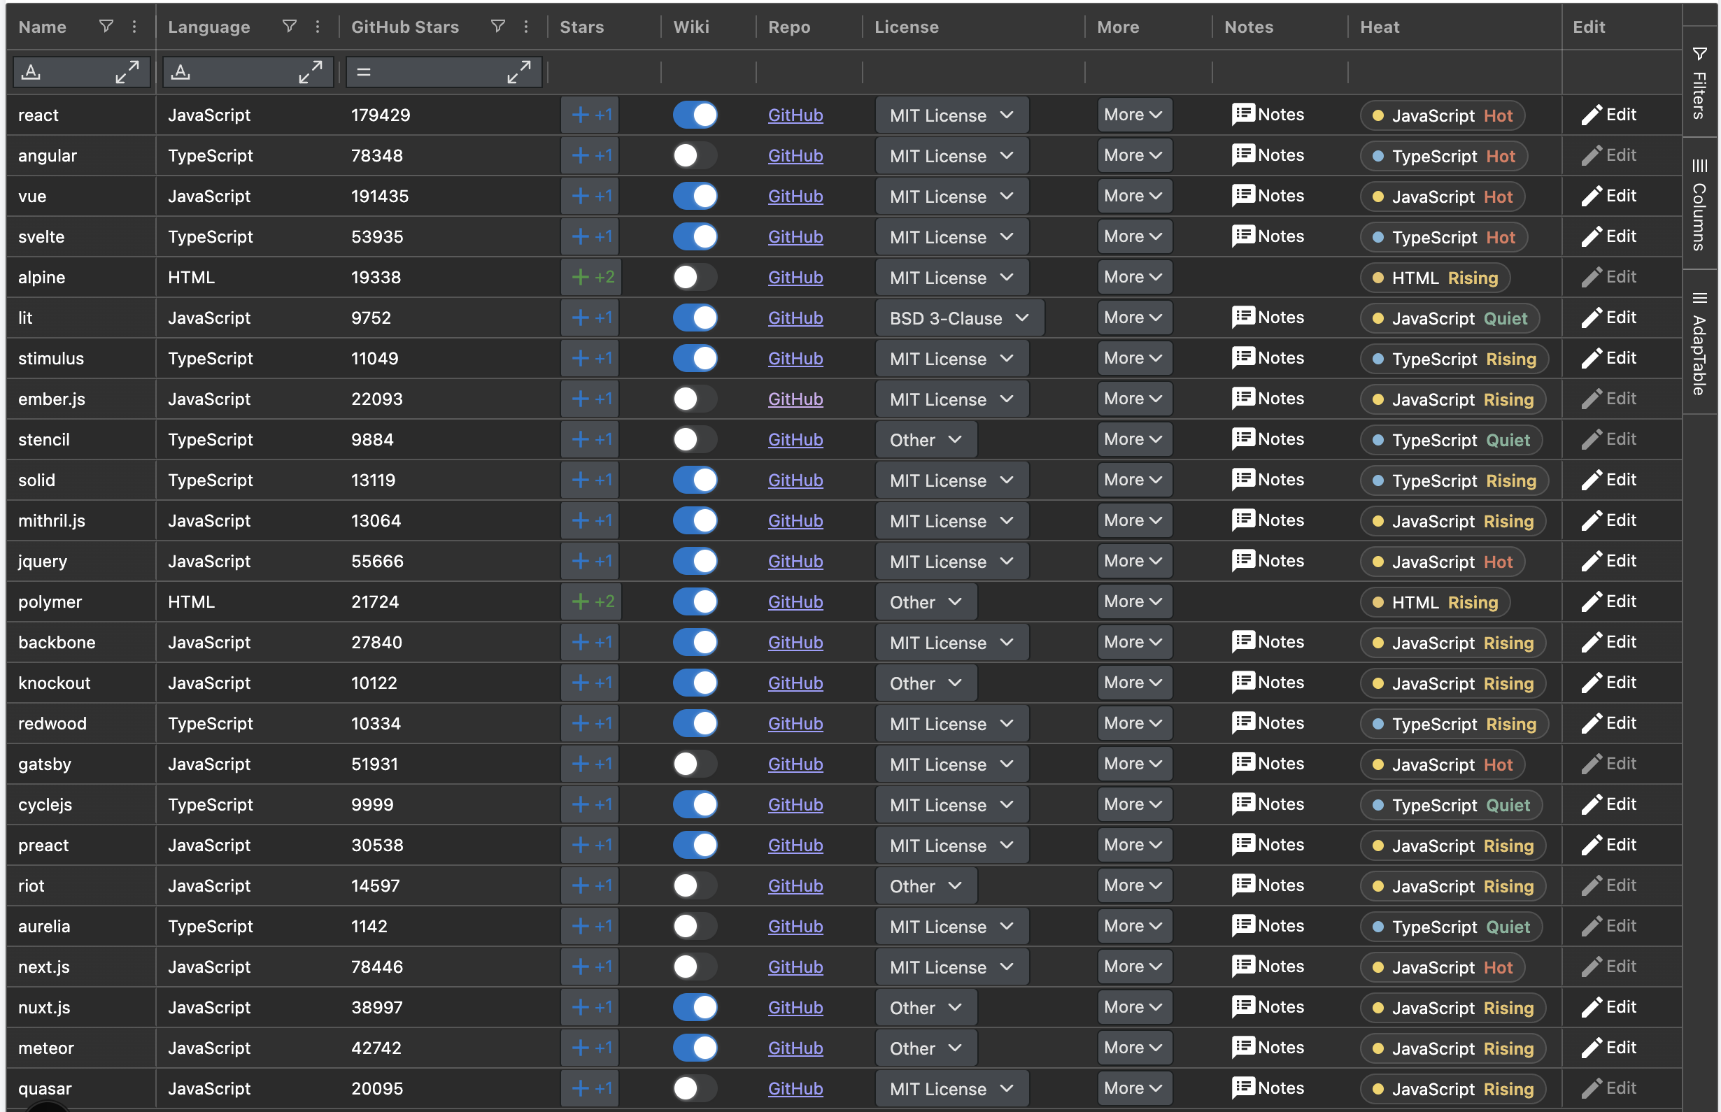Open the MIT License dropdown for svelte

coord(952,237)
